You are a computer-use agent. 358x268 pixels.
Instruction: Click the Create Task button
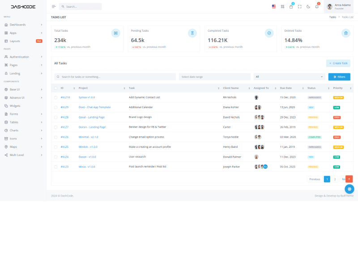[338, 63]
